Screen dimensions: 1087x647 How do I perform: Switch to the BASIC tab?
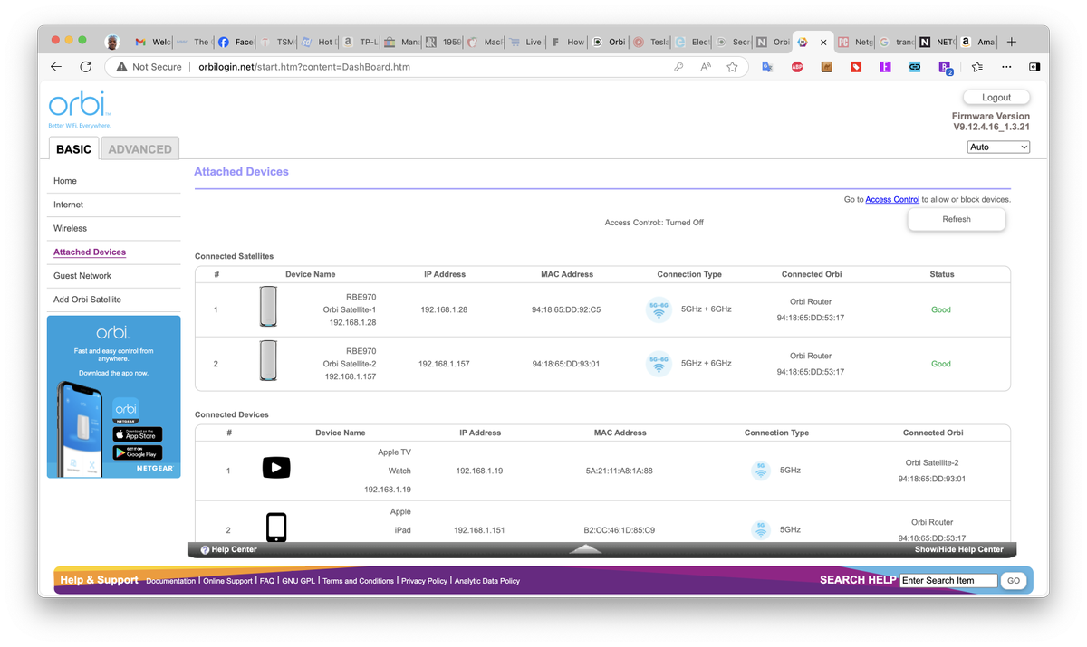[x=73, y=149]
